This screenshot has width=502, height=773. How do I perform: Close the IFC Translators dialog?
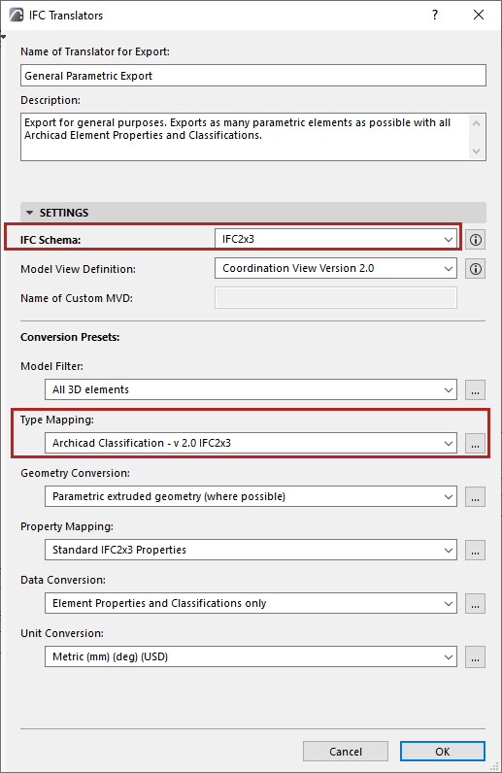(479, 15)
